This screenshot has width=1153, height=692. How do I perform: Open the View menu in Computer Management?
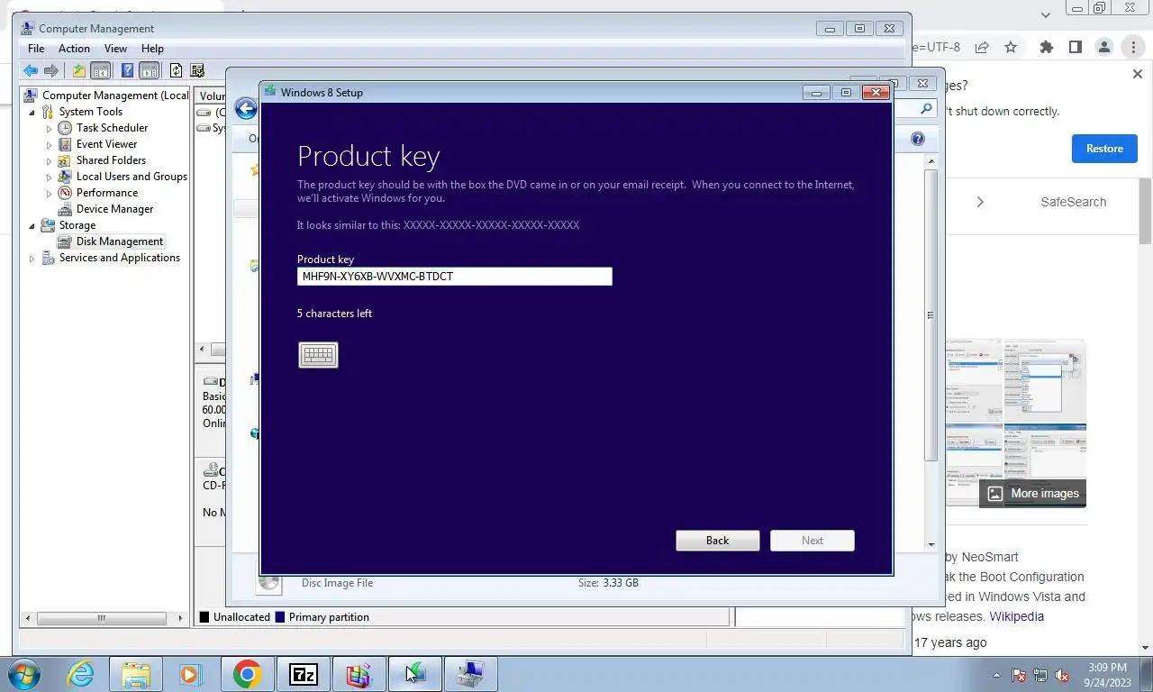[115, 49]
